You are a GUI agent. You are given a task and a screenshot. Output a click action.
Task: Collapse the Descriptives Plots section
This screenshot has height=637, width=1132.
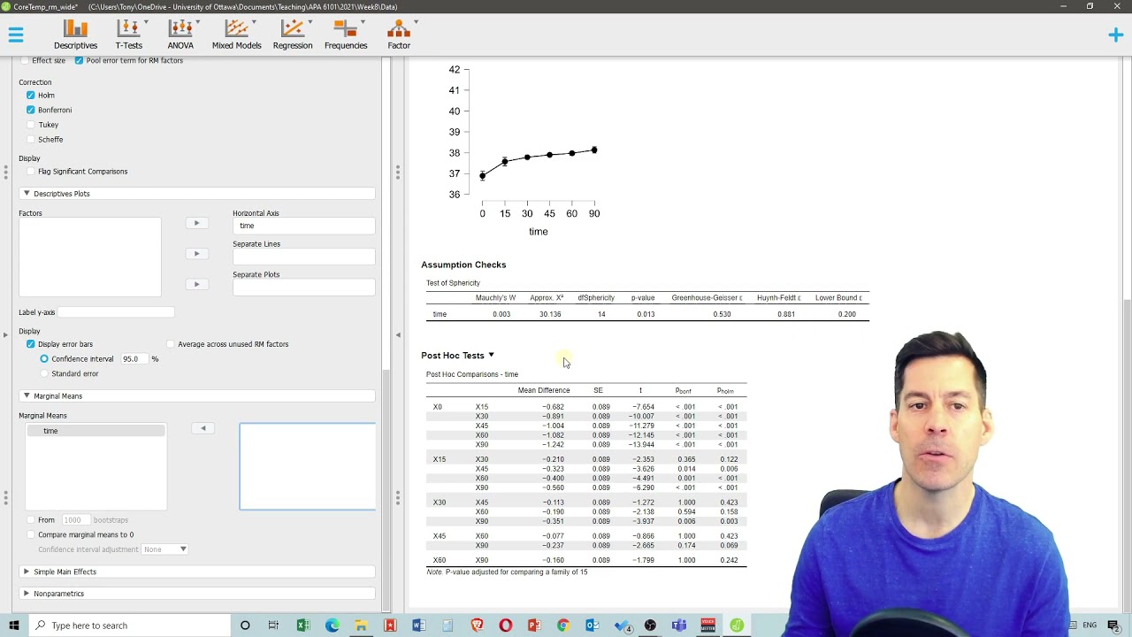click(x=196, y=194)
